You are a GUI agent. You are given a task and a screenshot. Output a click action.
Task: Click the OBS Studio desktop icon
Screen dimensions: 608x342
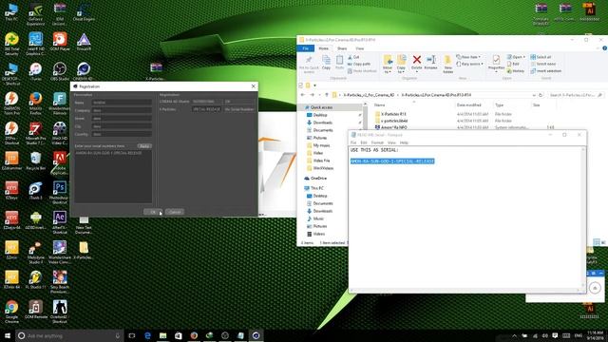59,72
